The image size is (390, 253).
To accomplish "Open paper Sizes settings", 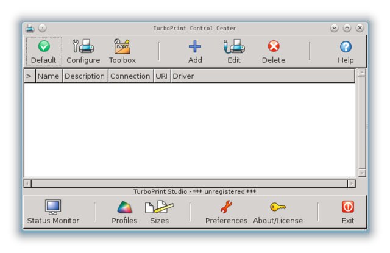I will click(160, 212).
